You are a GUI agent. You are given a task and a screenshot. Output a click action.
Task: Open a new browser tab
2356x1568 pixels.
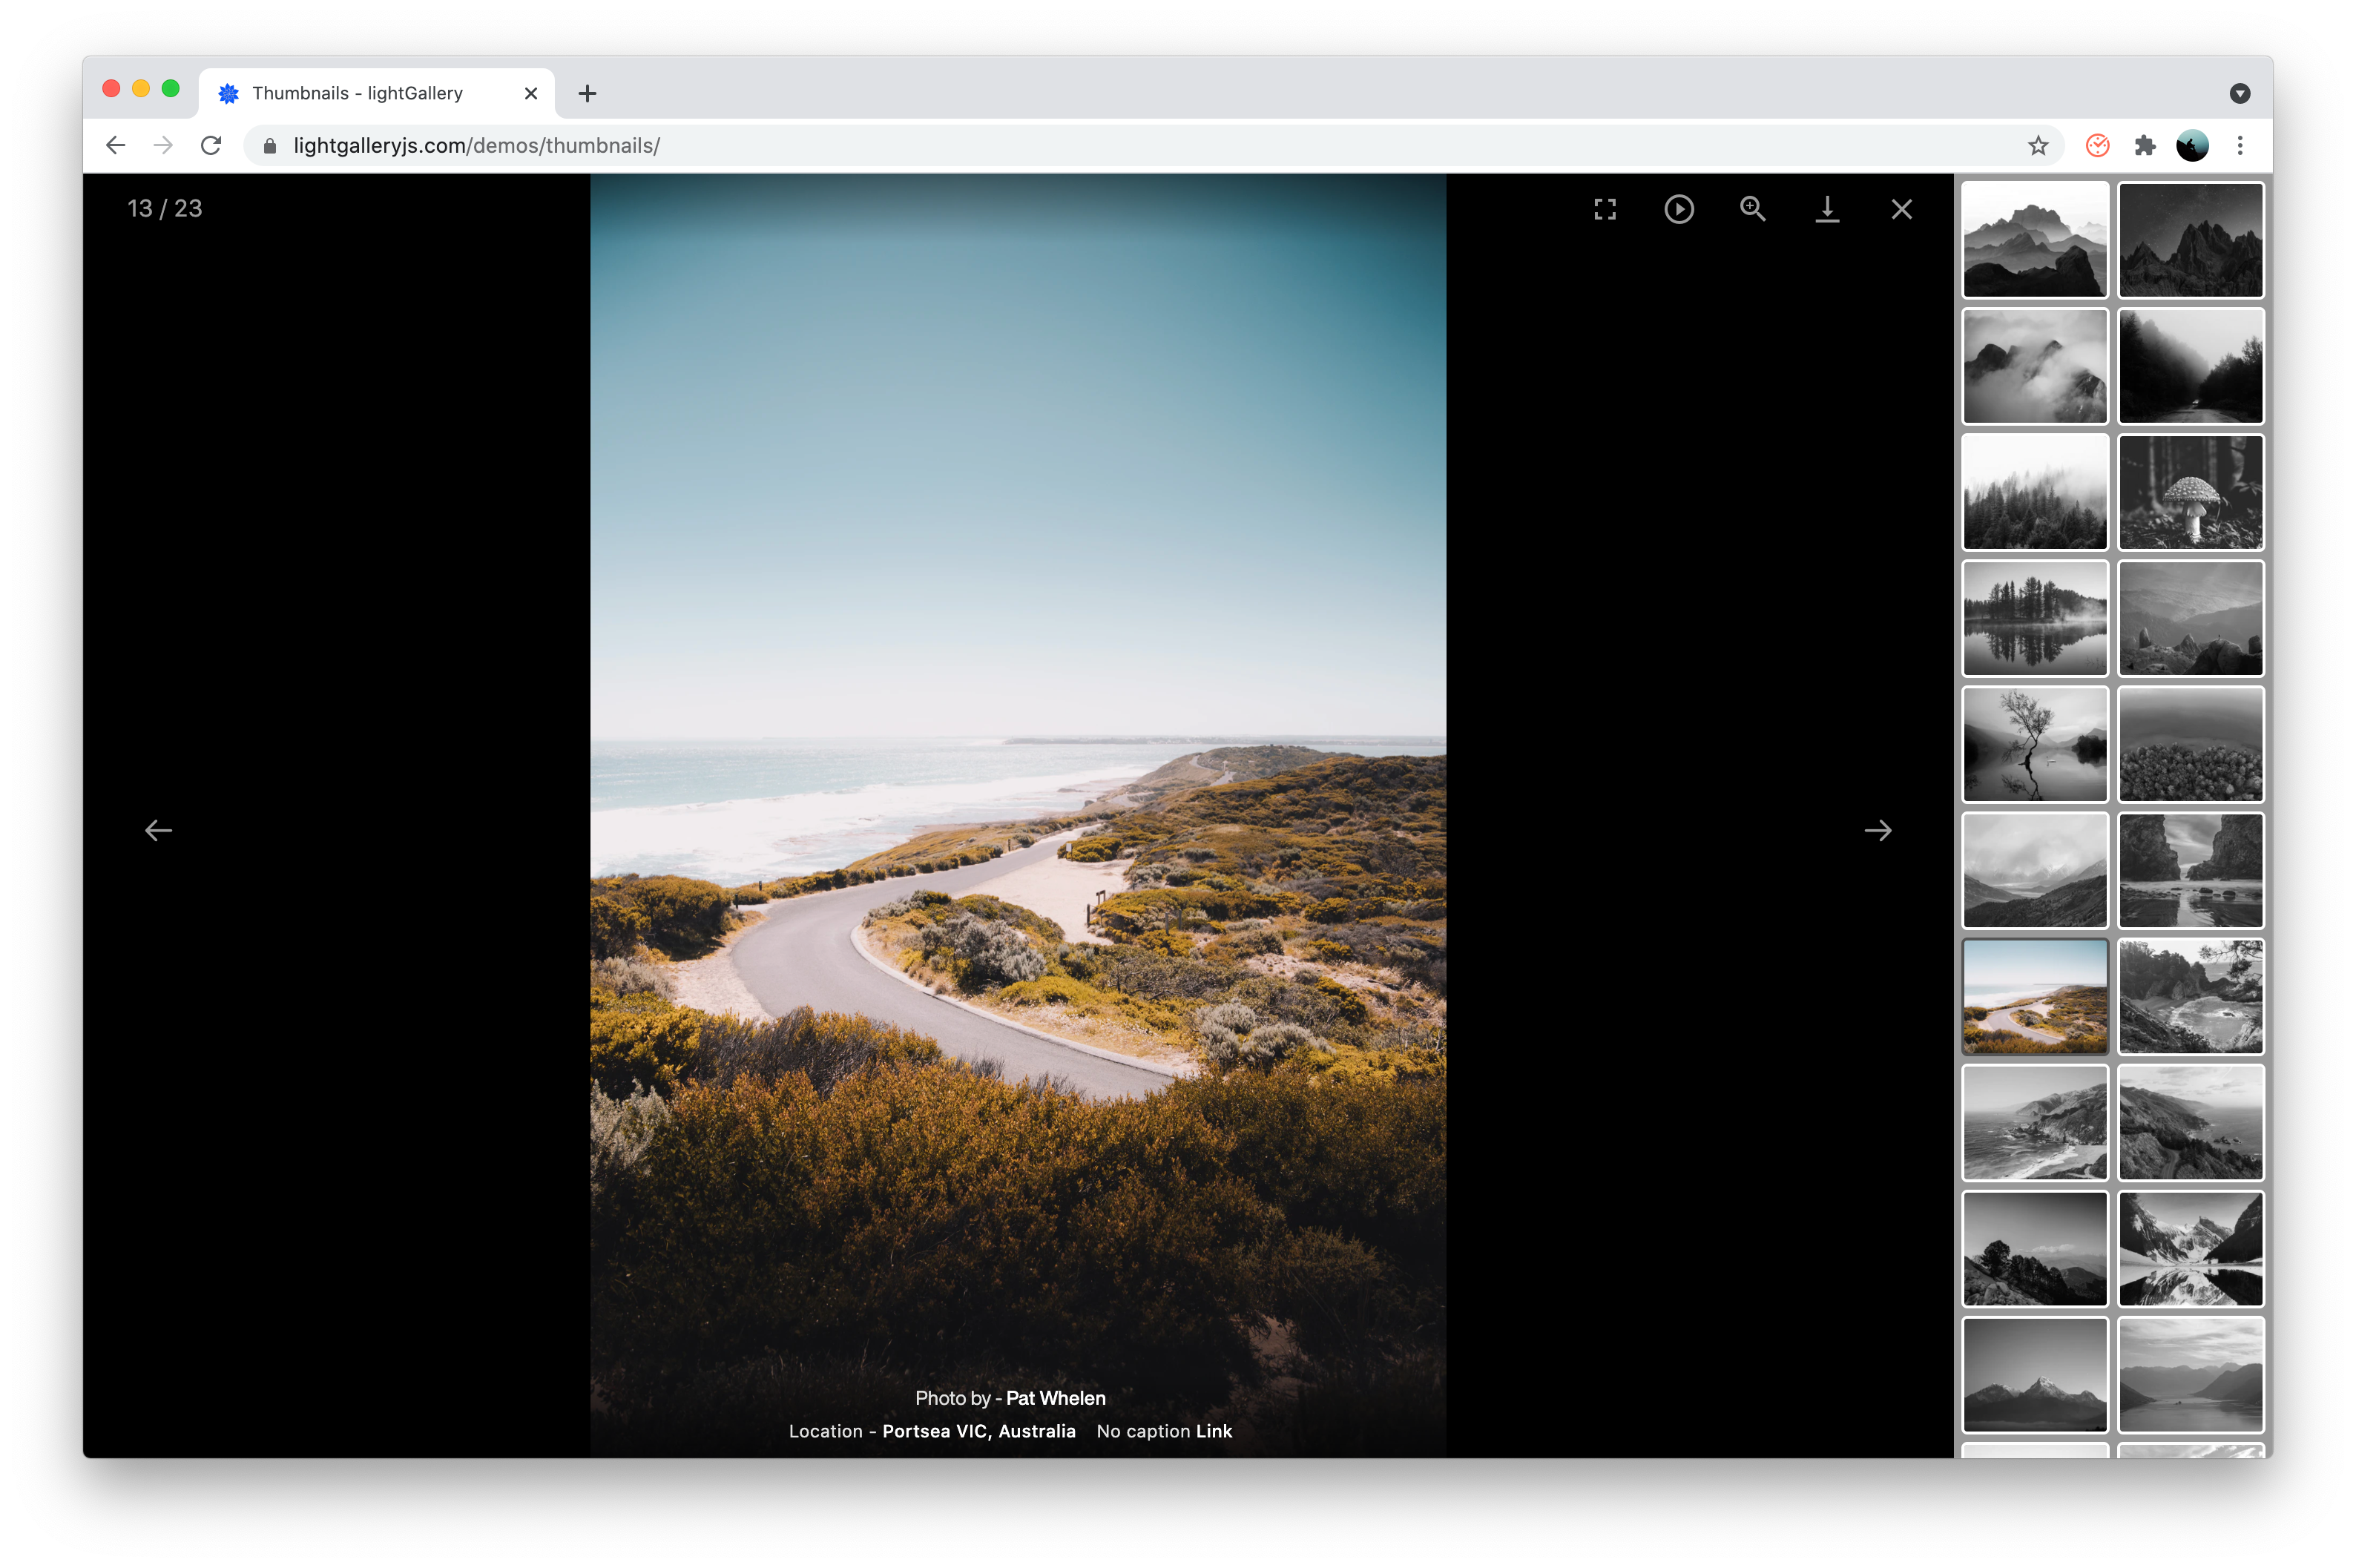587,93
